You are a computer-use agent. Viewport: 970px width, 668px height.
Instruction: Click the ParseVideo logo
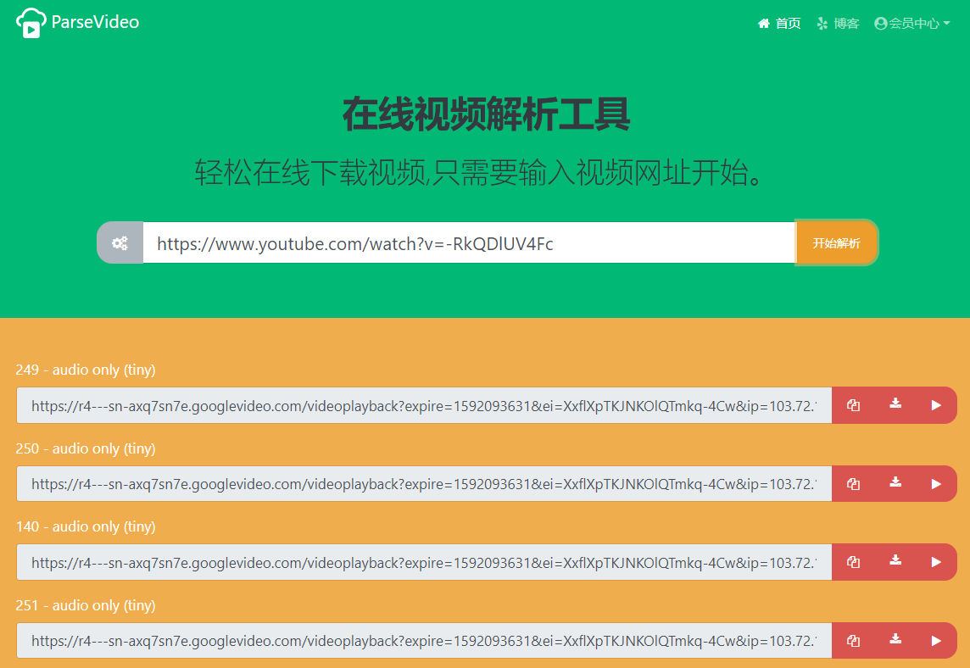pyautogui.click(x=30, y=22)
